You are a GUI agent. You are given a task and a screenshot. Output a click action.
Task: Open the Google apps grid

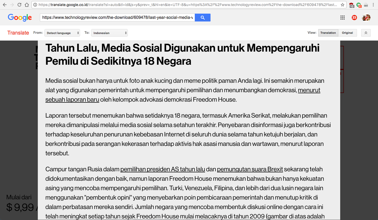(x=342, y=18)
